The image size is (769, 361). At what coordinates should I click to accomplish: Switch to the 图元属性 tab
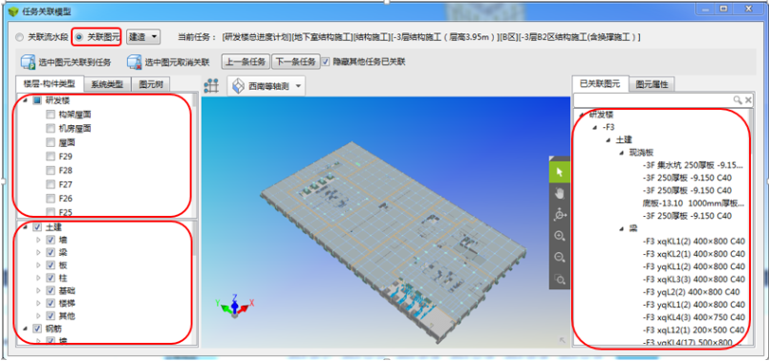coord(652,84)
